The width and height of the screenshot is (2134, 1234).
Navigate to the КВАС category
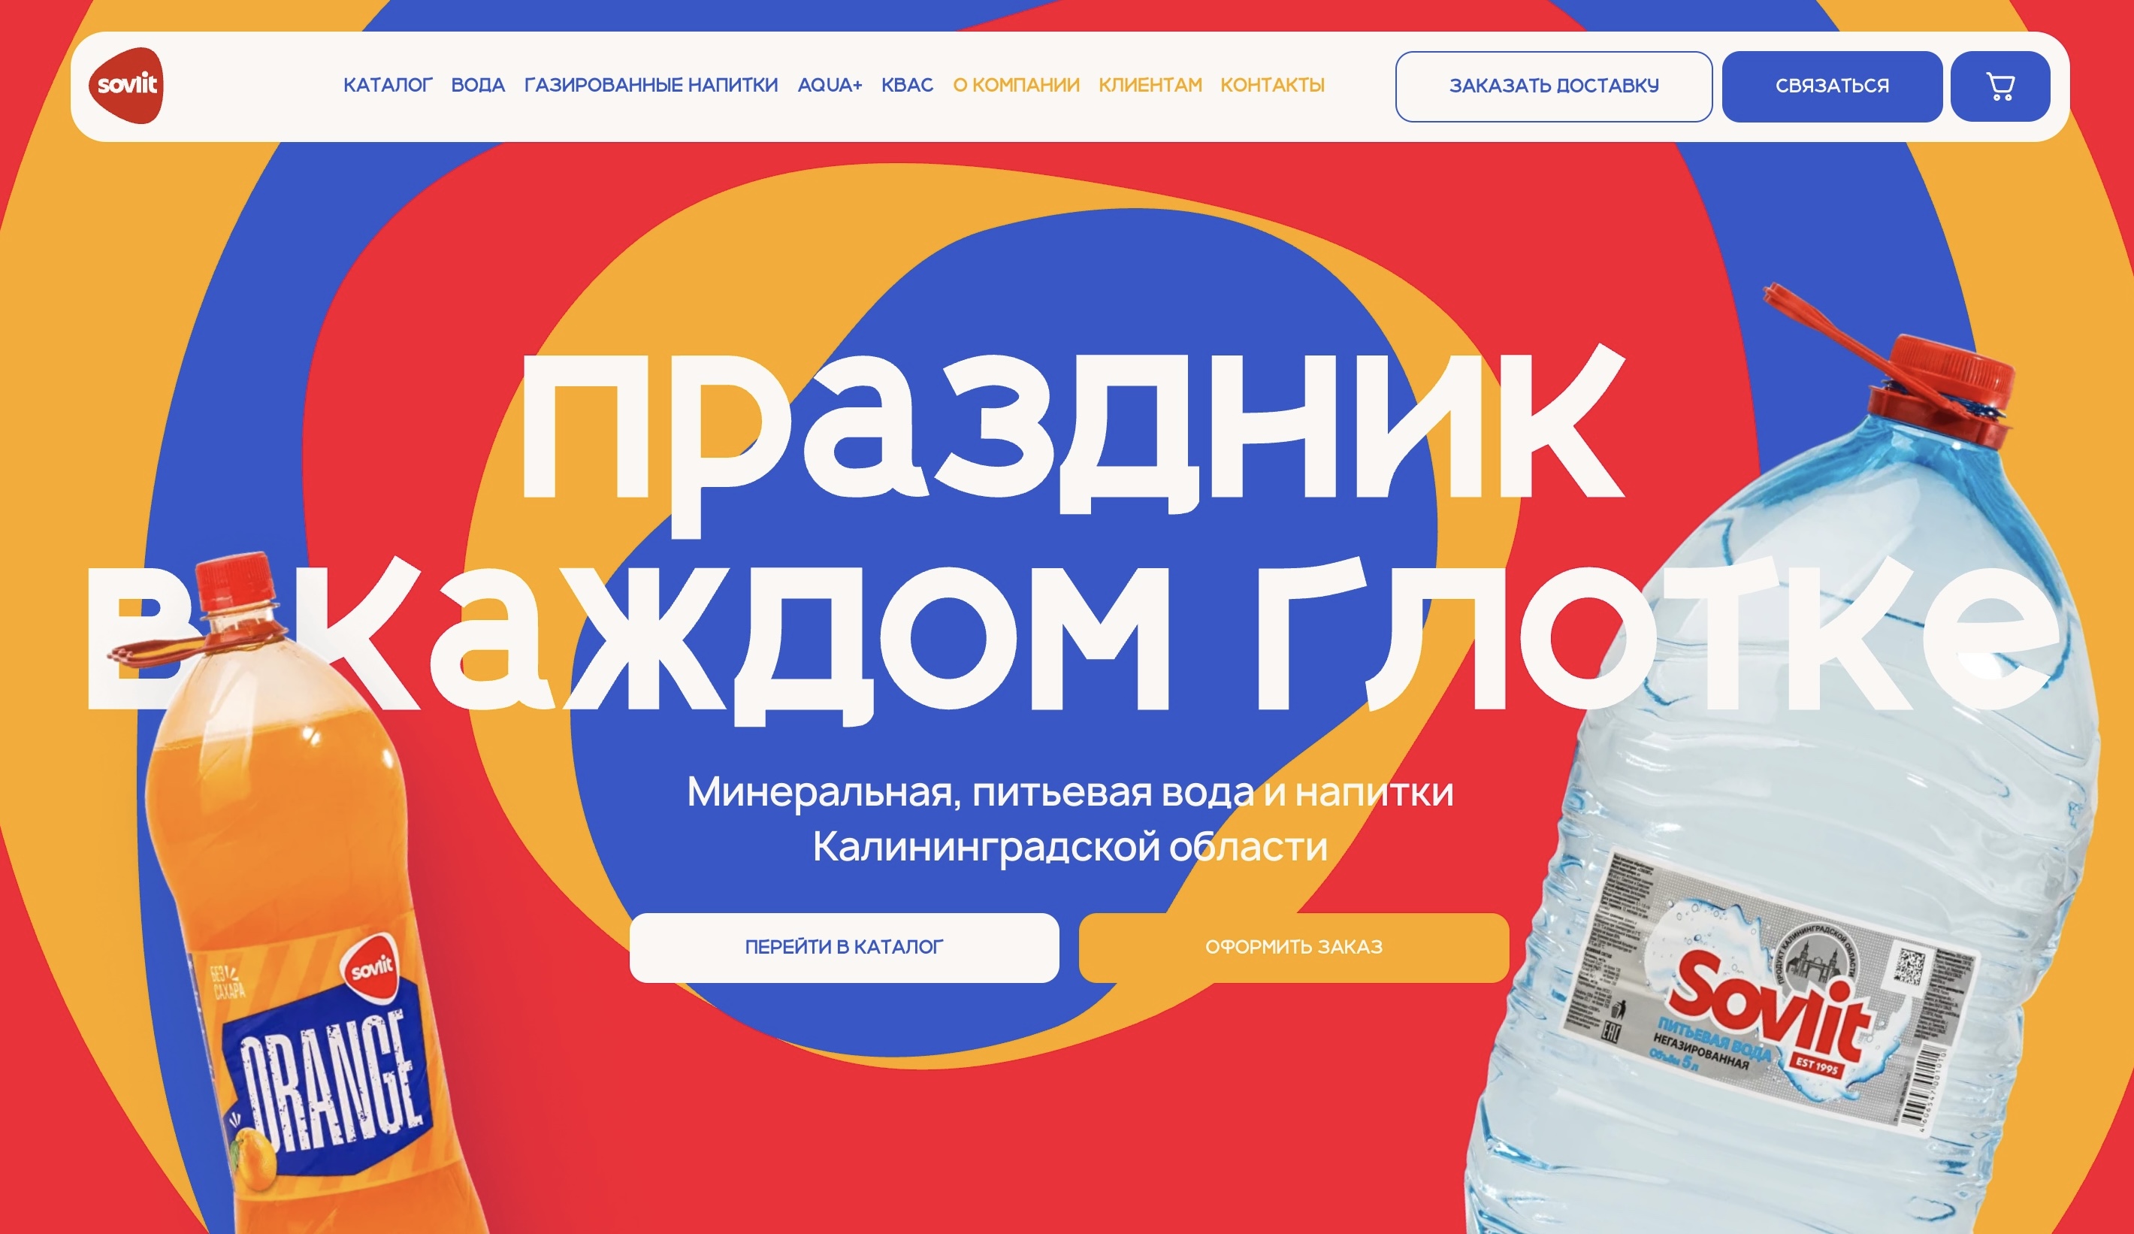point(907,85)
